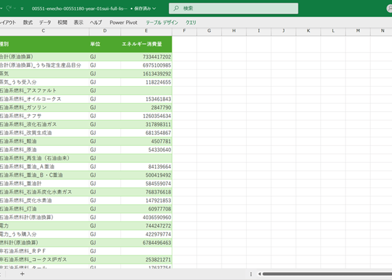This screenshot has width=392, height=280.
Task: Select the cell 電力_うち購入分
Action: pyautogui.click(x=44, y=234)
